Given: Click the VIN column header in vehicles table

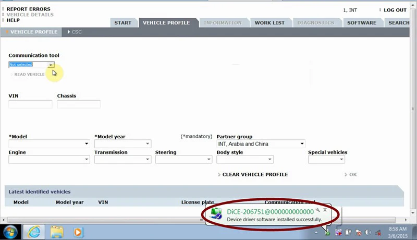Looking at the screenshot, I should pos(103,202).
